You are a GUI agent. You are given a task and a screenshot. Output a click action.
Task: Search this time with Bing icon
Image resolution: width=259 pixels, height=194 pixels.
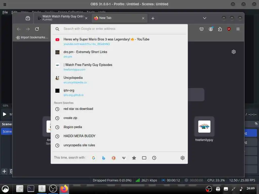[x=103, y=158]
